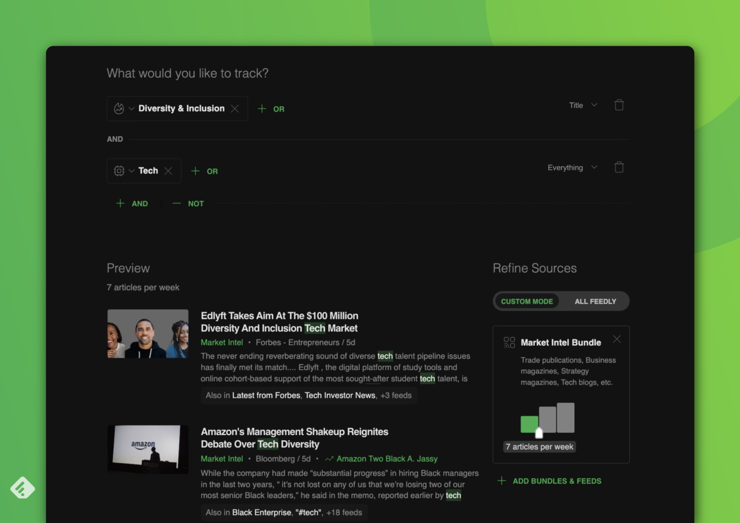Click the Amazon Two Black A. Jassy trend tag
This screenshot has width=740, height=523.
(x=387, y=459)
